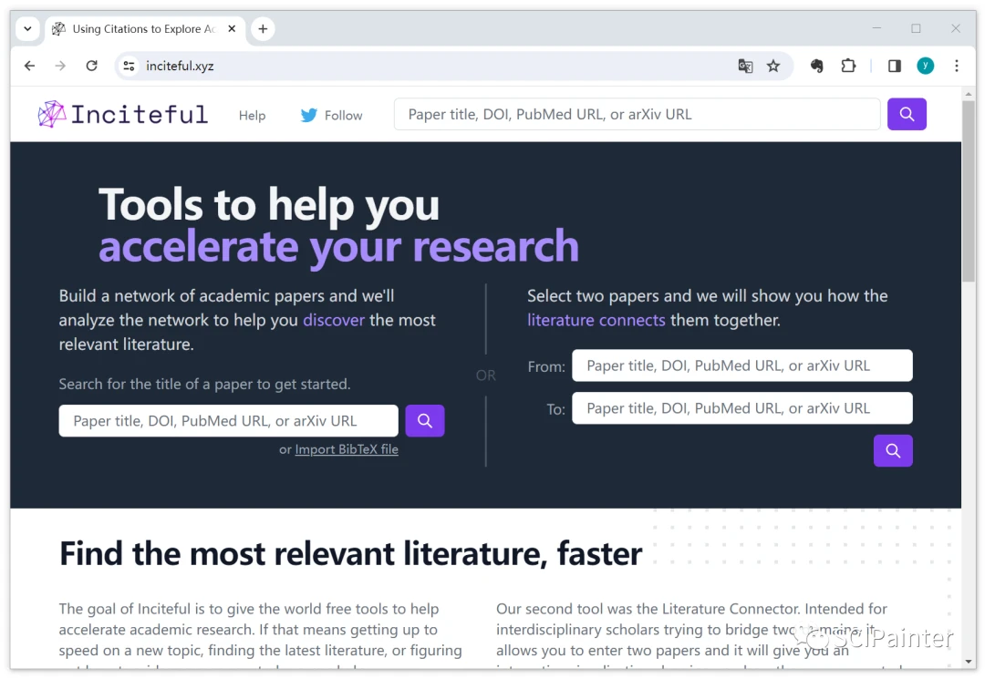Focus the header paper search field

pos(637,114)
